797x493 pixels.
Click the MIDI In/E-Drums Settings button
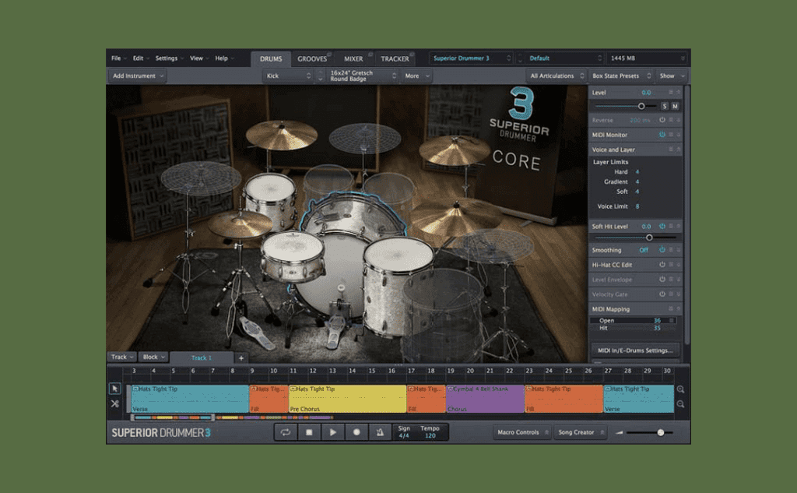[635, 350]
